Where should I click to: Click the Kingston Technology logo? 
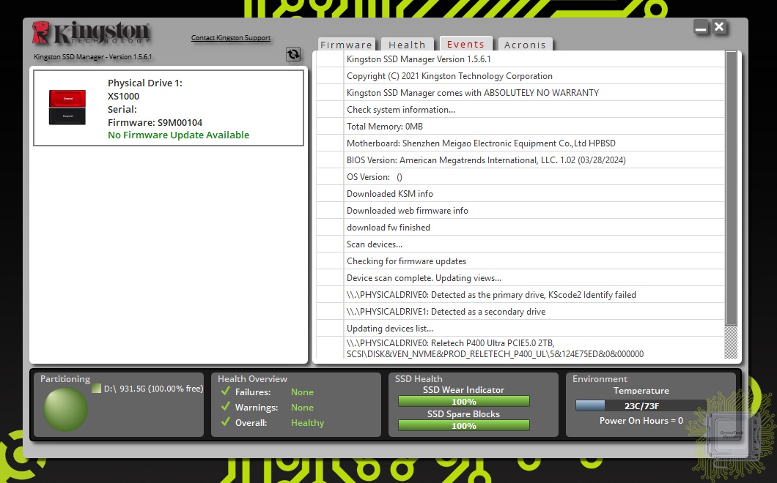[91, 34]
